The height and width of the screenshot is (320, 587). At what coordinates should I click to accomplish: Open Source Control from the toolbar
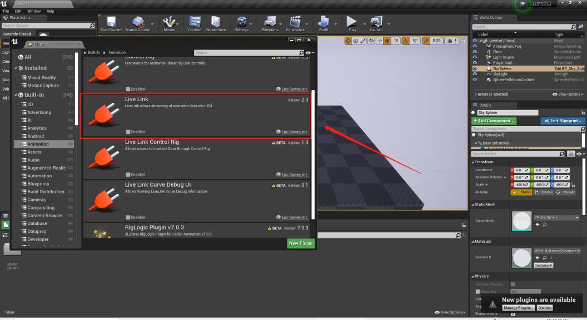point(138,22)
